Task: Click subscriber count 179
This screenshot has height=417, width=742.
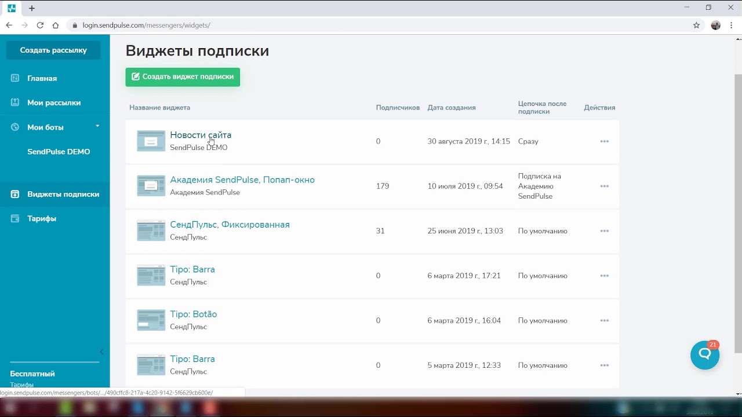Action: 383,186
